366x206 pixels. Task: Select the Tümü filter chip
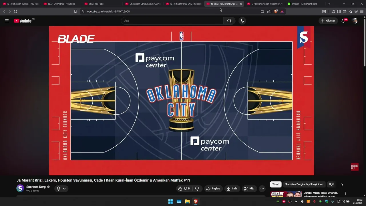[x=276, y=185]
